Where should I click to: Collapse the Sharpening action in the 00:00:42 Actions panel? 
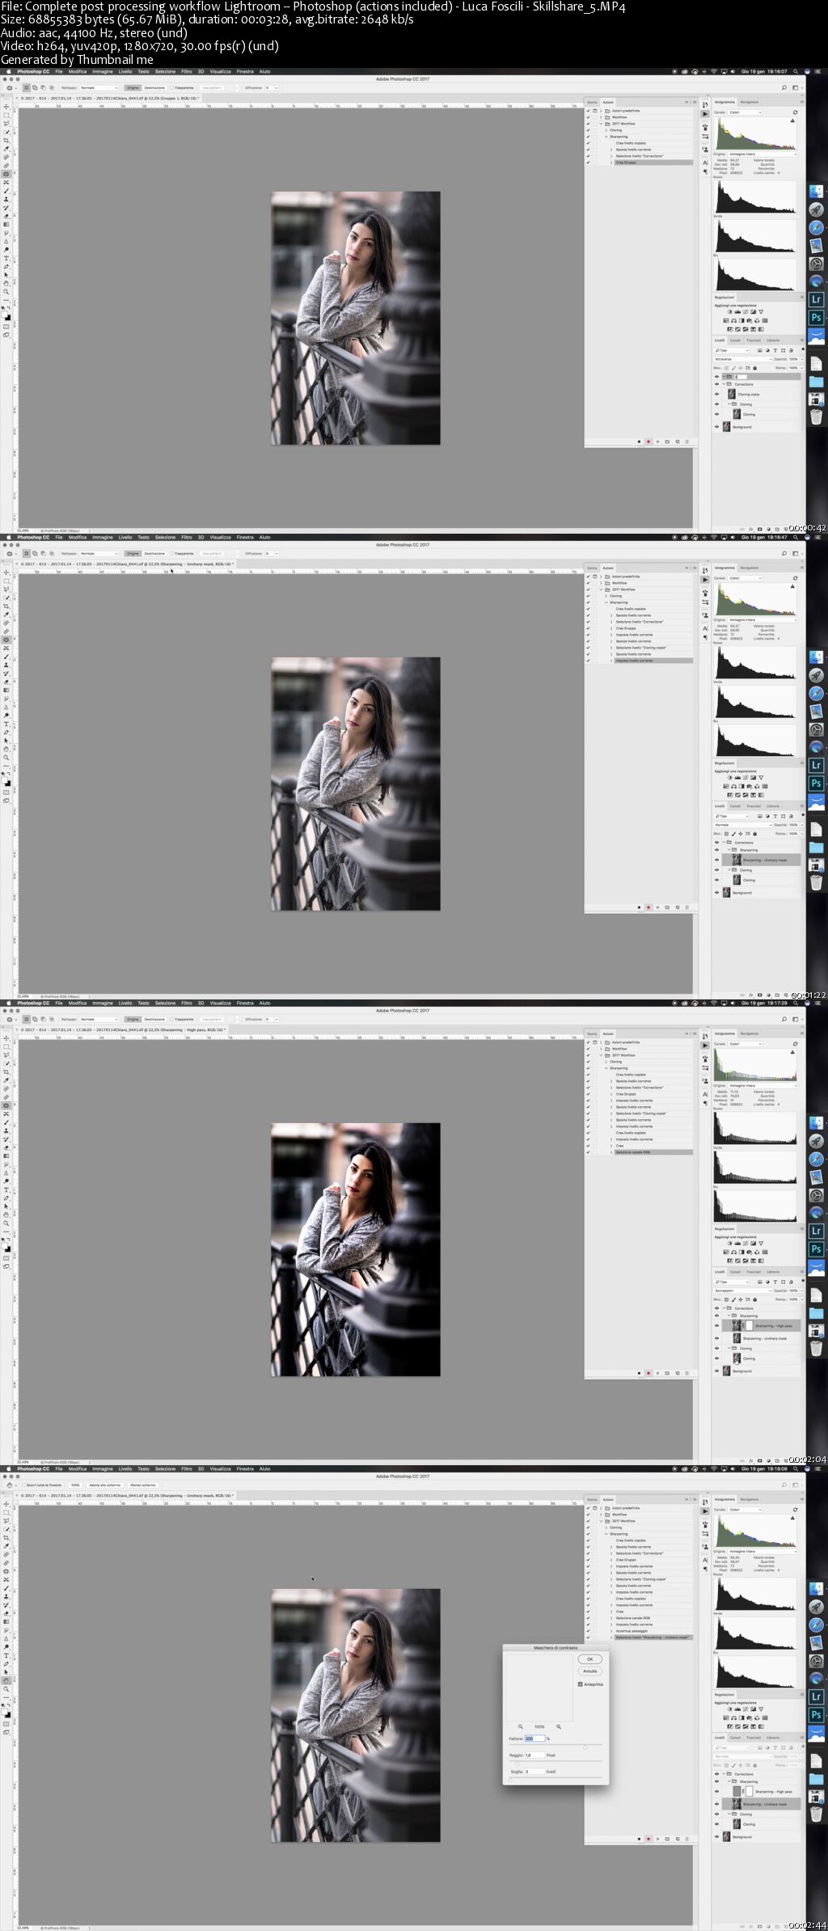pos(606,137)
